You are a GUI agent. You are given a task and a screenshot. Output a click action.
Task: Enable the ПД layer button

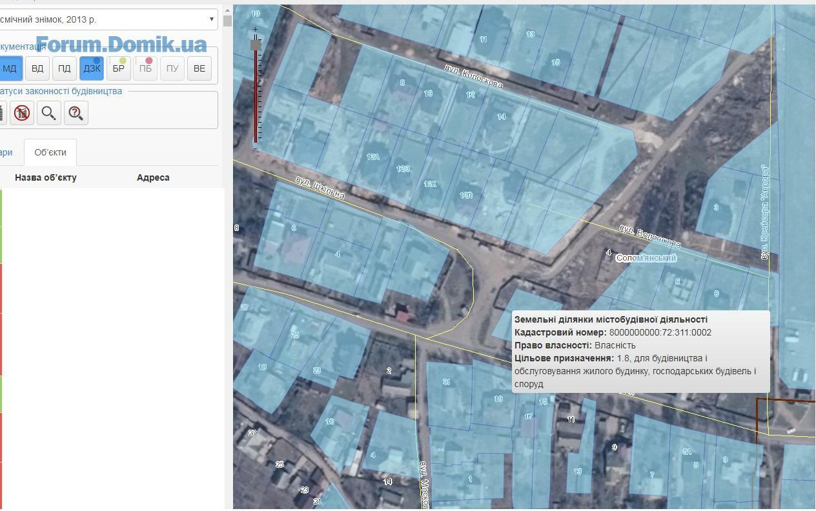click(65, 68)
